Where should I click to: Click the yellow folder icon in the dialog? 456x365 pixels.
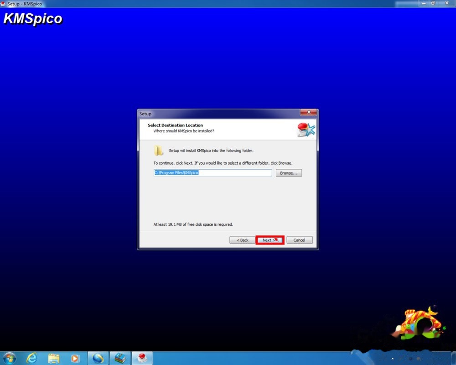pyautogui.click(x=159, y=151)
